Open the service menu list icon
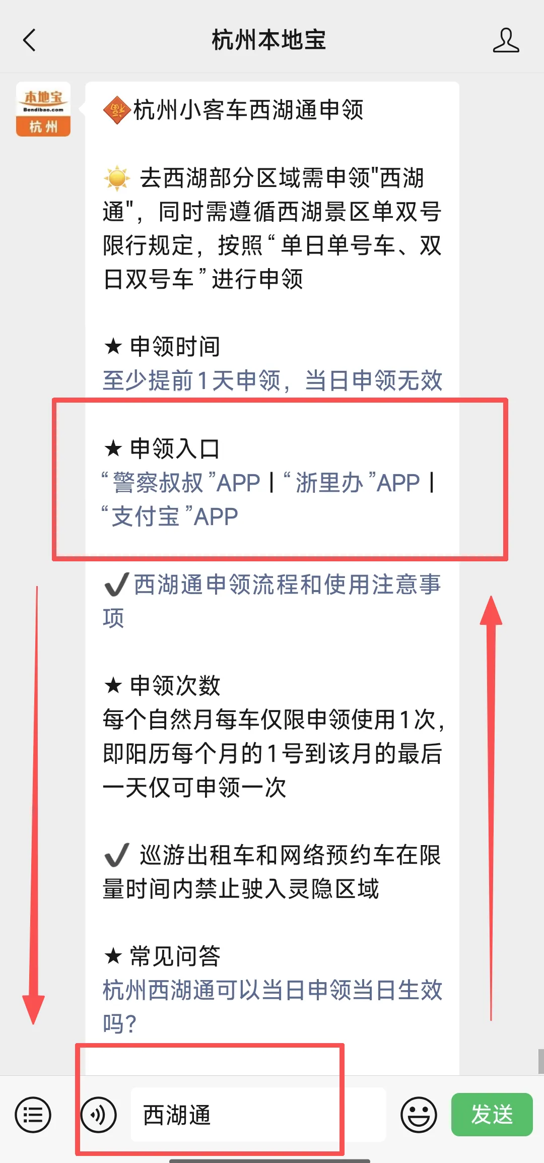Screen dimensions: 544x1163 click(x=33, y=1115)
